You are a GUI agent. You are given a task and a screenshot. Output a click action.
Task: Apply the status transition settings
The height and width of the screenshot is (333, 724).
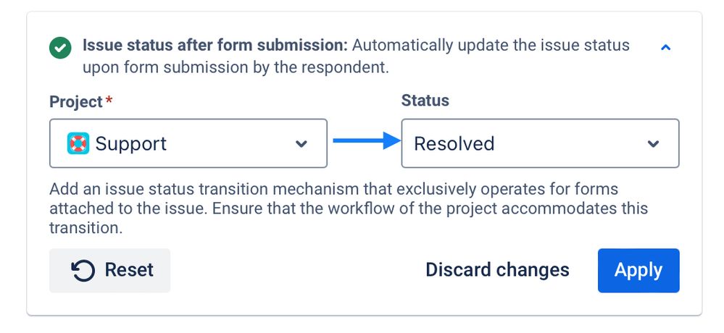pos(638,271)
